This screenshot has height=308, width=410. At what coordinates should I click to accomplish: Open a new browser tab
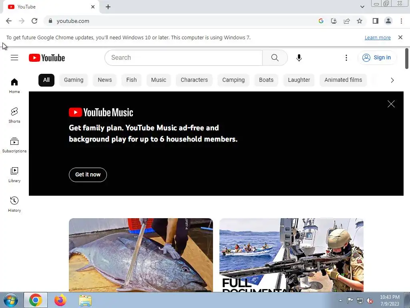pos(108,7)
